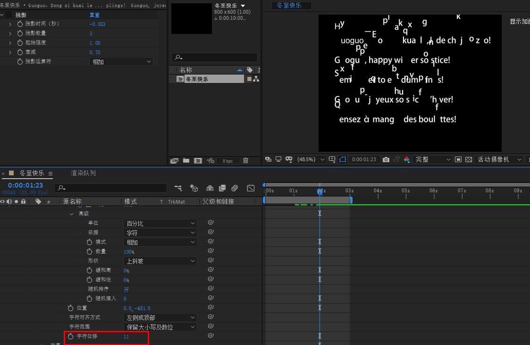Toggle stopwatch for 起始强度

(x=20, y=43)
